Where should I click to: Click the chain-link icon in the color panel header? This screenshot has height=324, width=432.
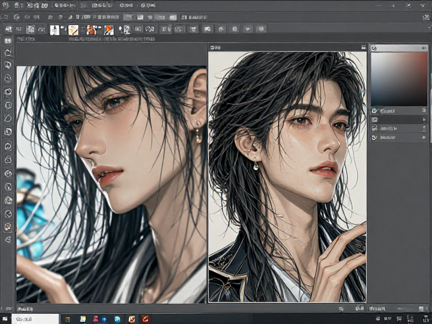[x=374, y=48]
